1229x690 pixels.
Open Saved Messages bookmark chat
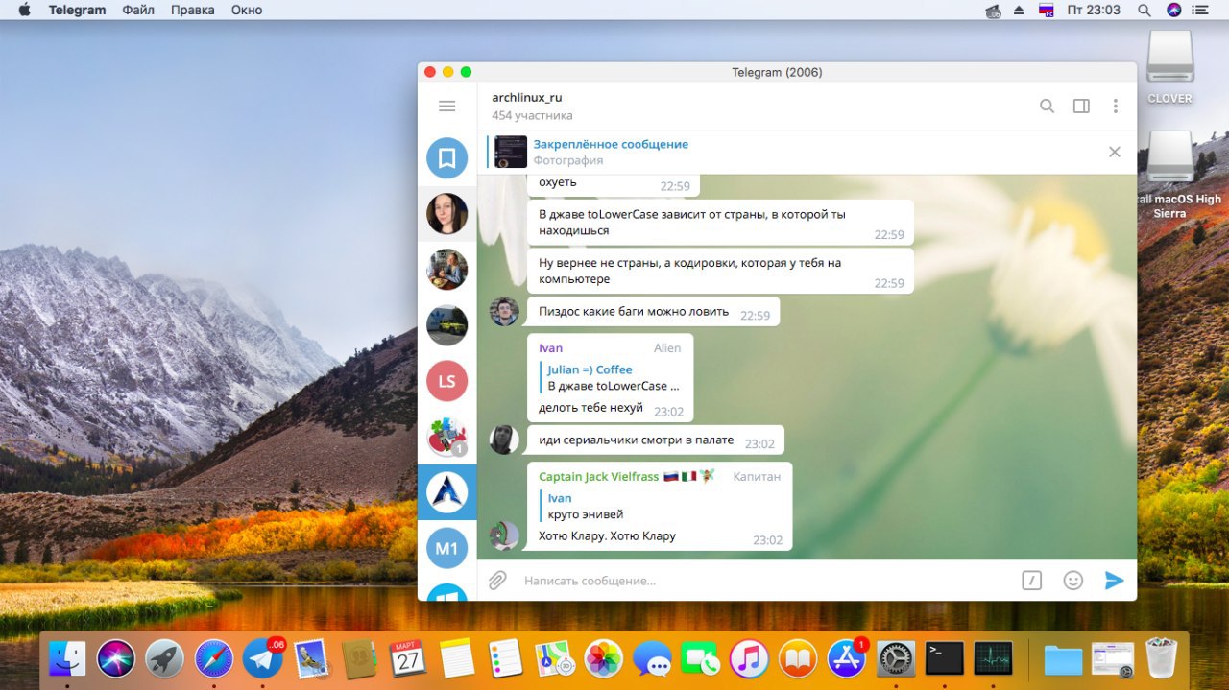[446, 158]
